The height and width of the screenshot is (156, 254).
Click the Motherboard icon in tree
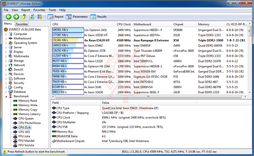tap(11, 38)
